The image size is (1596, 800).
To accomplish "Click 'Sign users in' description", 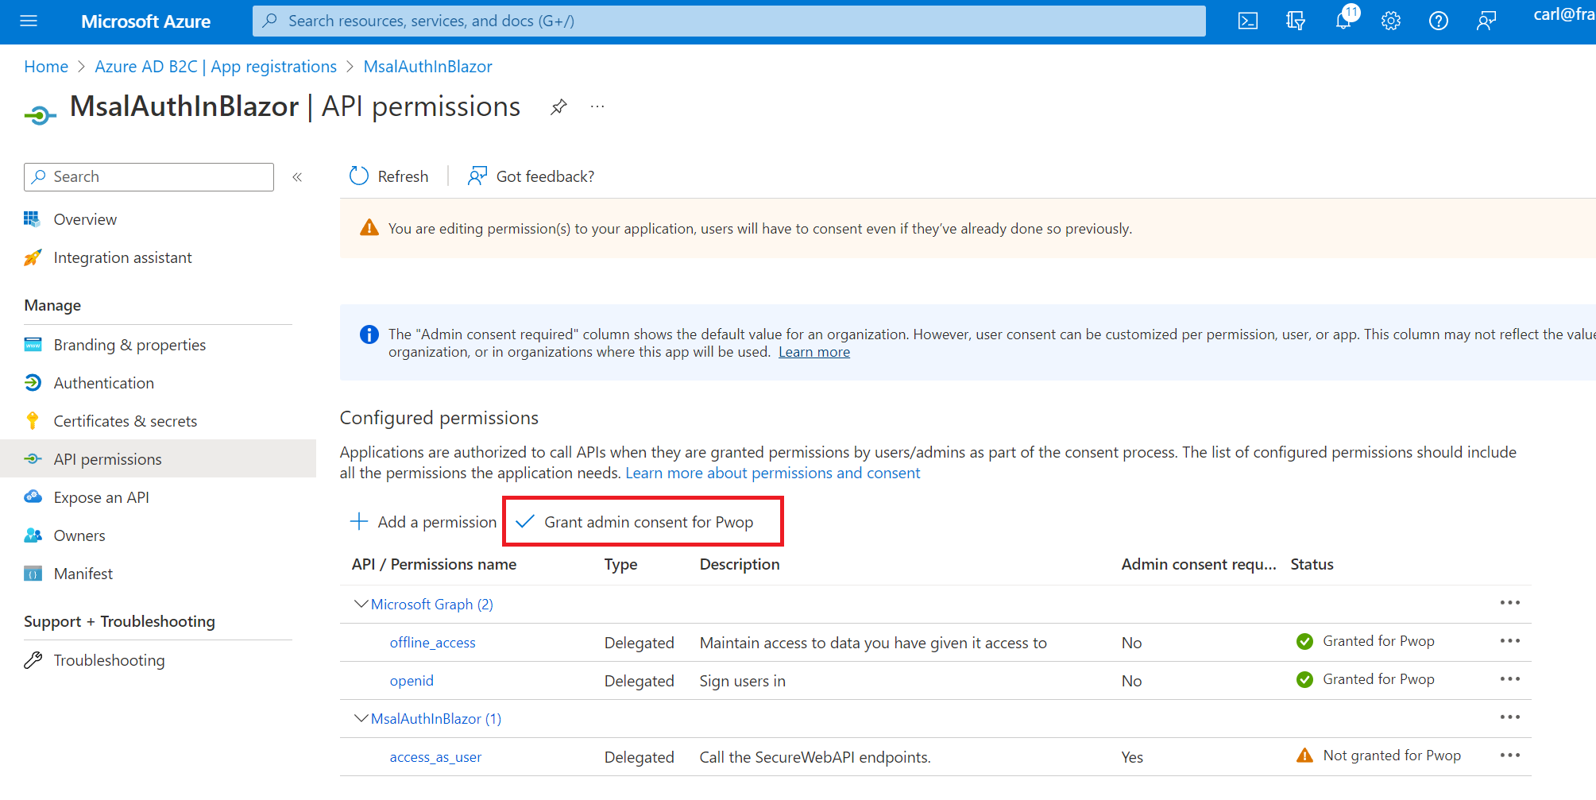I will tap(742, 681).
